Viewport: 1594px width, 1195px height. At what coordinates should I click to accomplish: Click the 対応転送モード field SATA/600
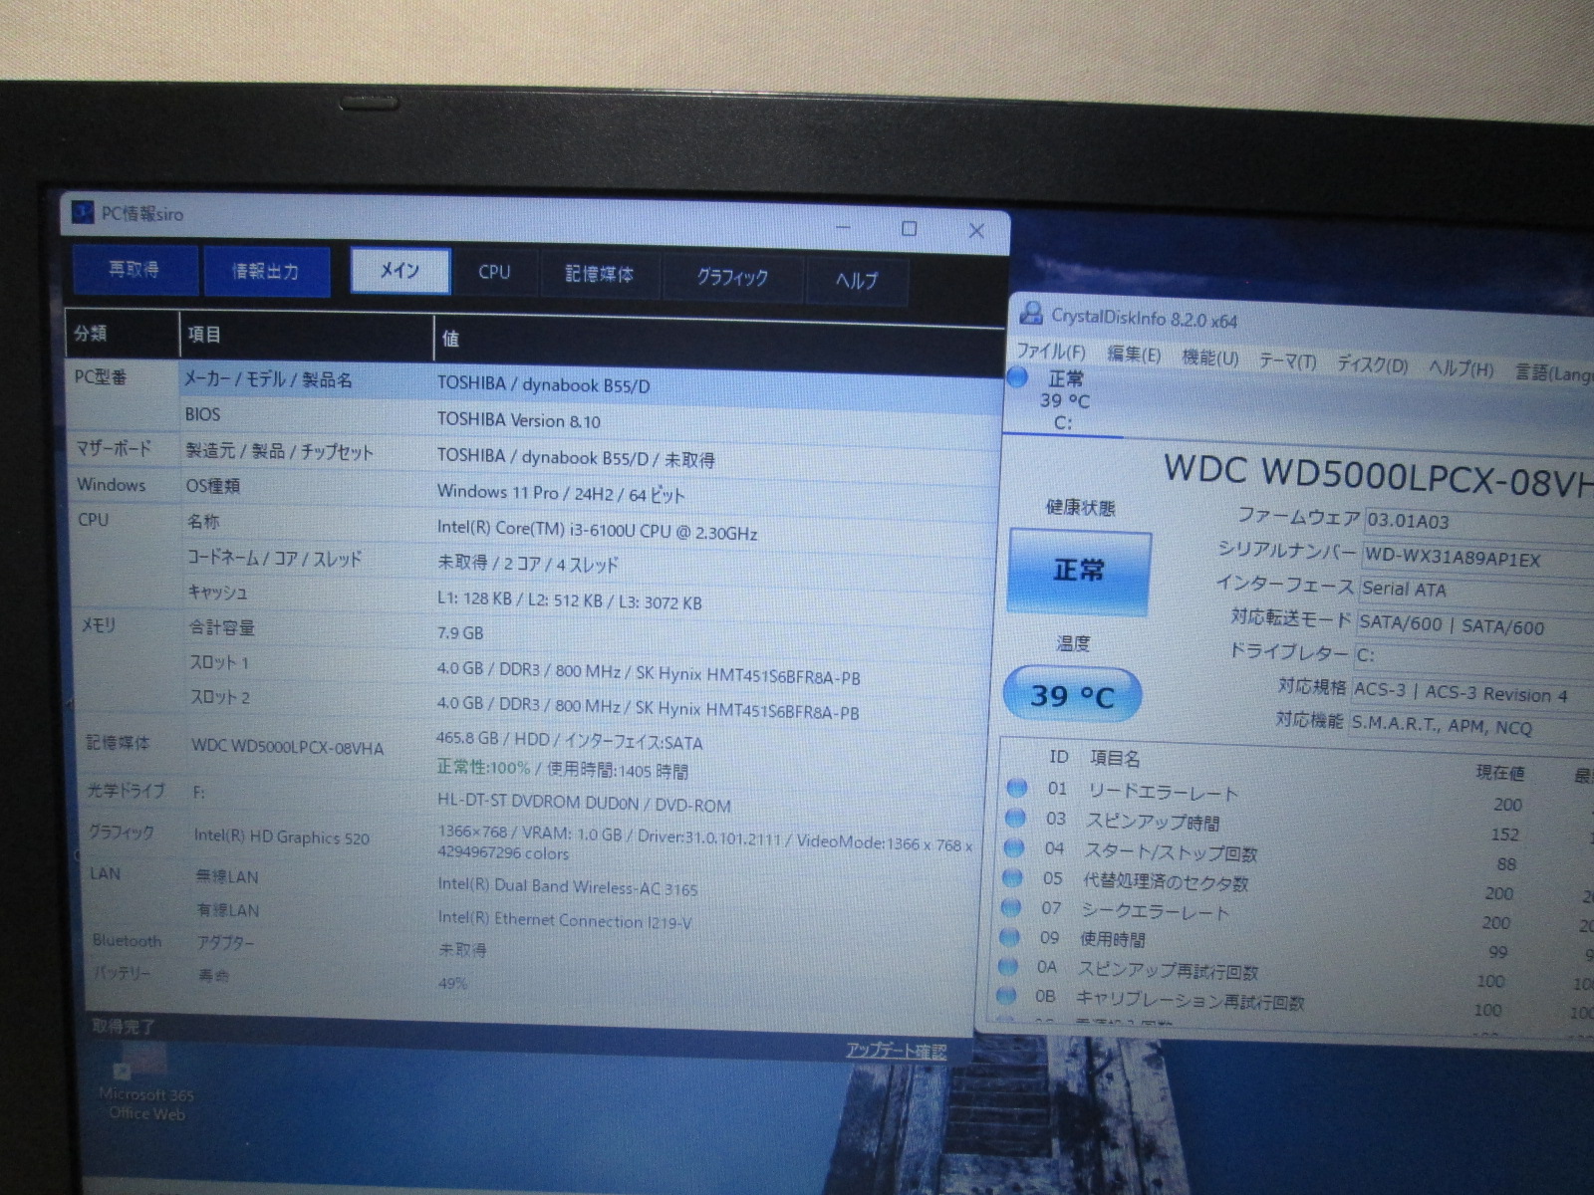point(1475,626)
